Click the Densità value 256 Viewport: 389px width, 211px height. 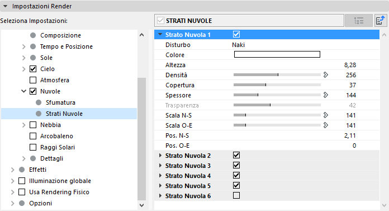coord(351,75)
